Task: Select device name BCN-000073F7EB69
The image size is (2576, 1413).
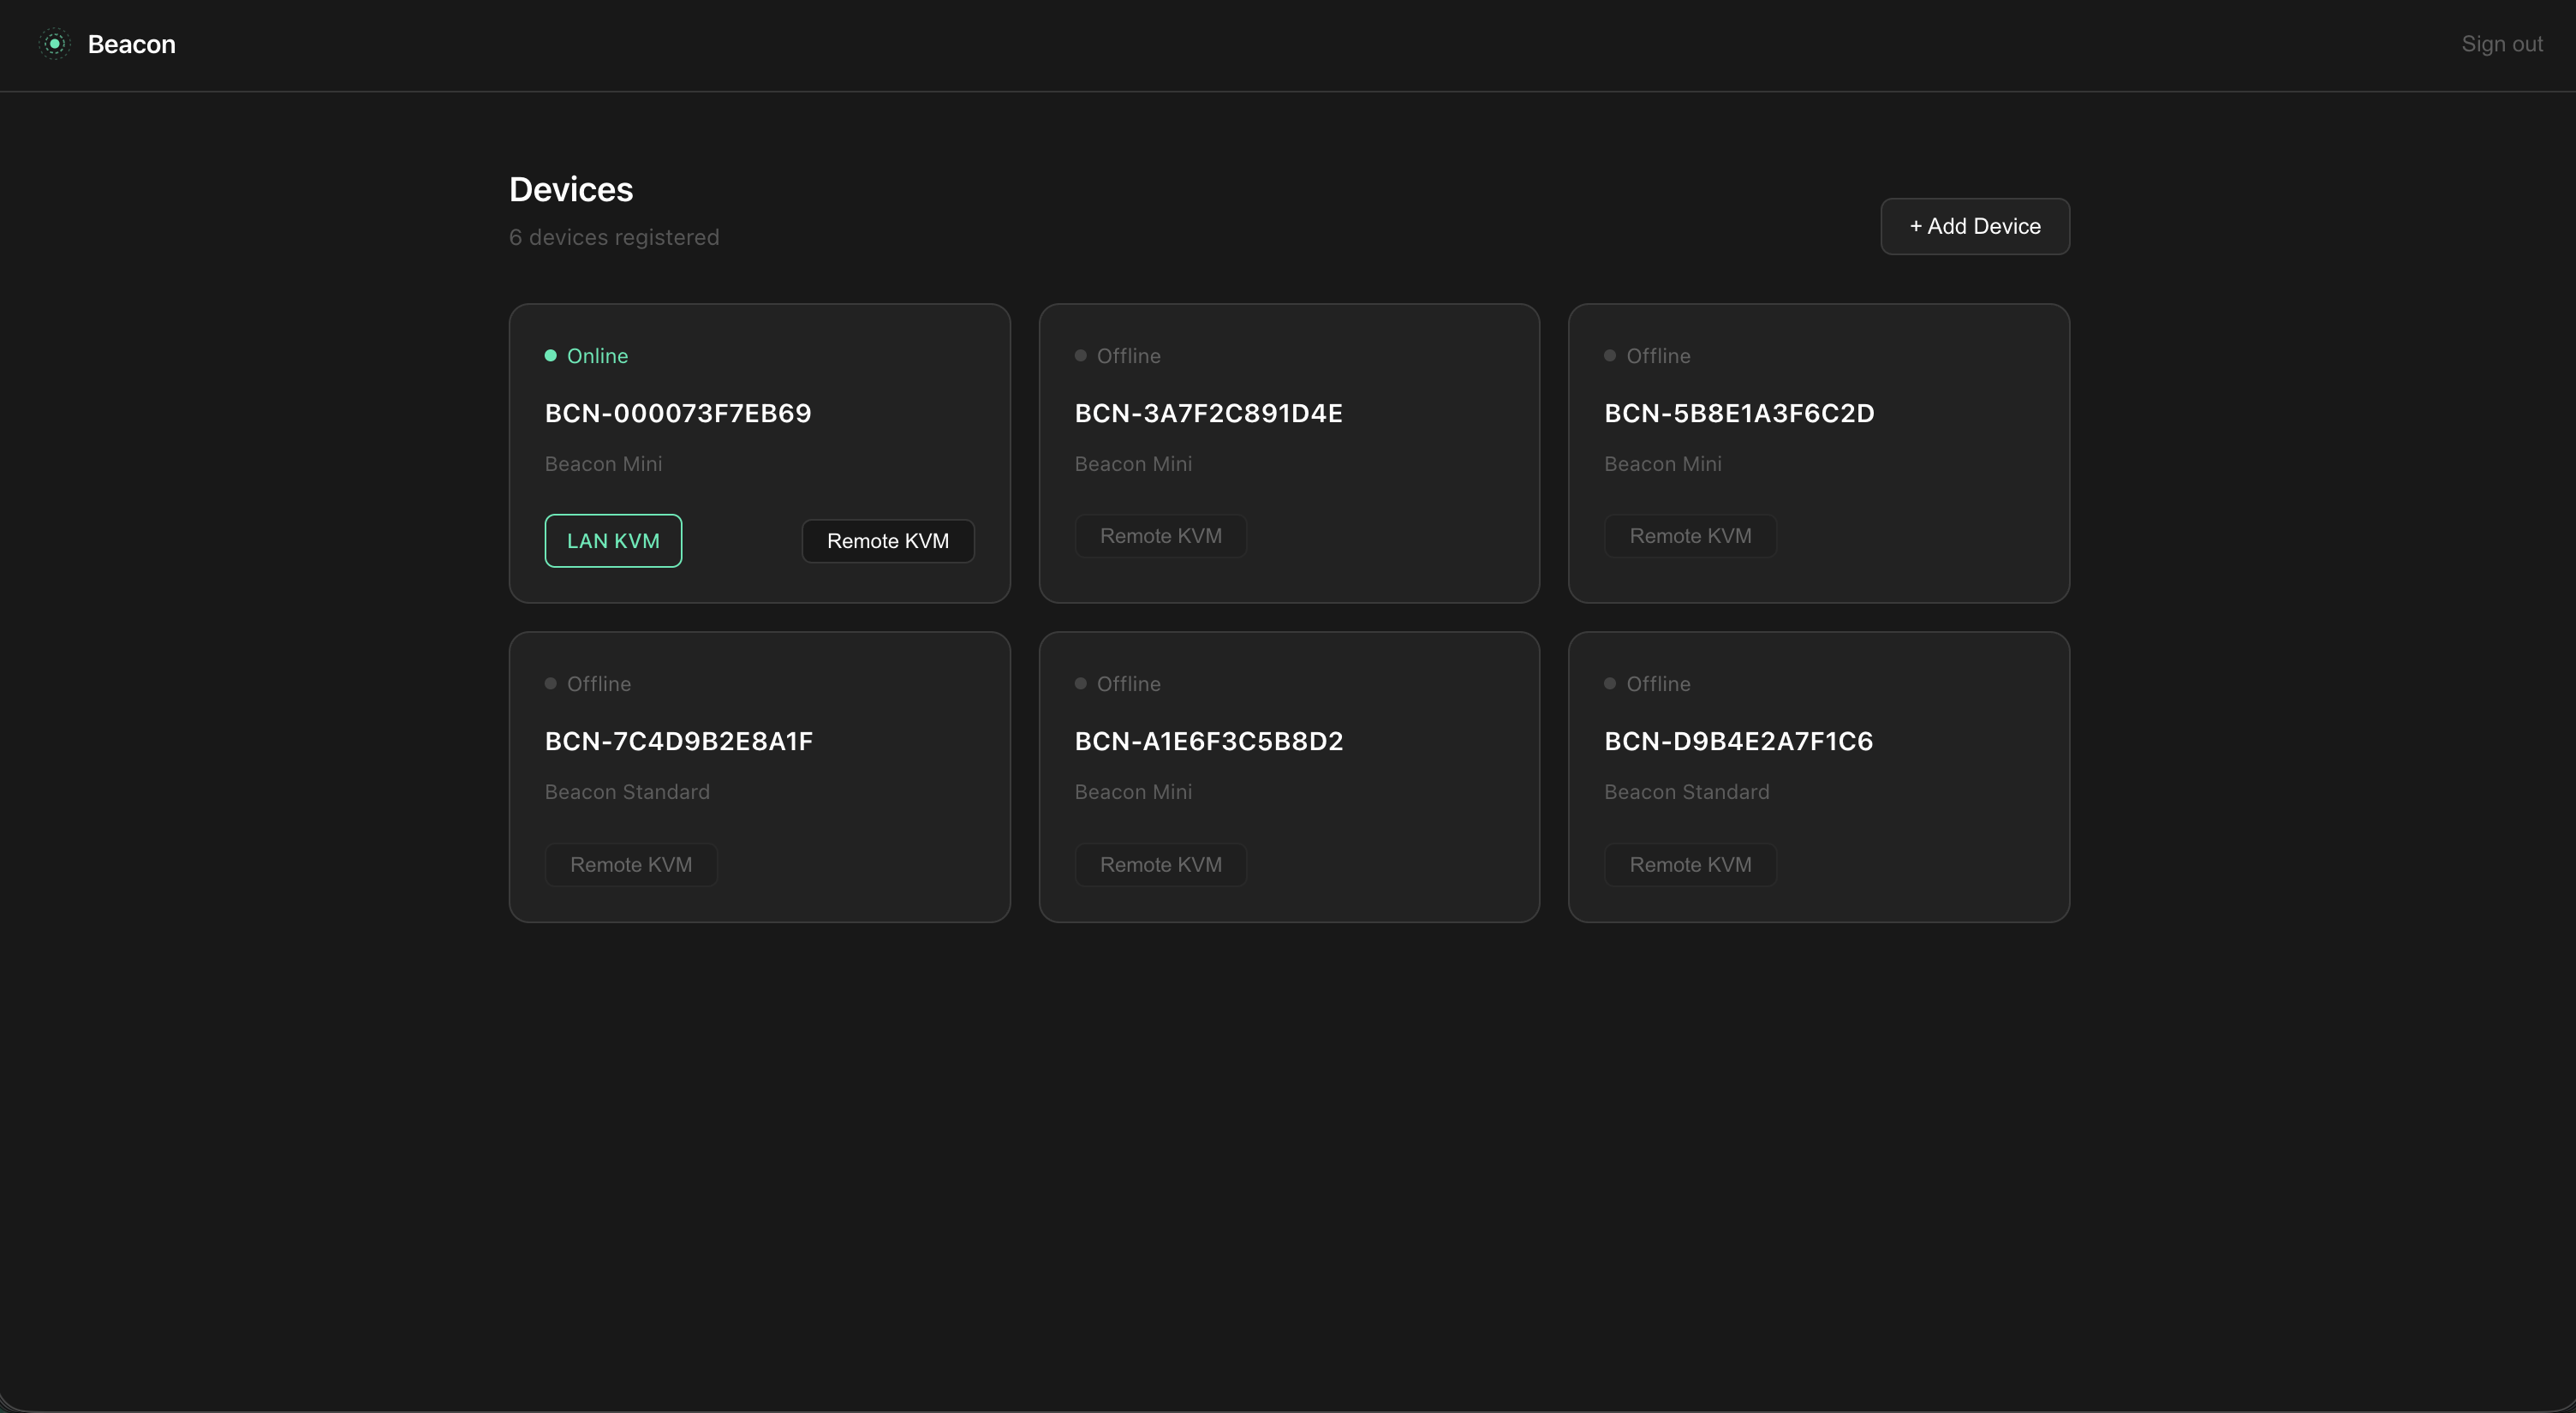Action: coord(678,413)
